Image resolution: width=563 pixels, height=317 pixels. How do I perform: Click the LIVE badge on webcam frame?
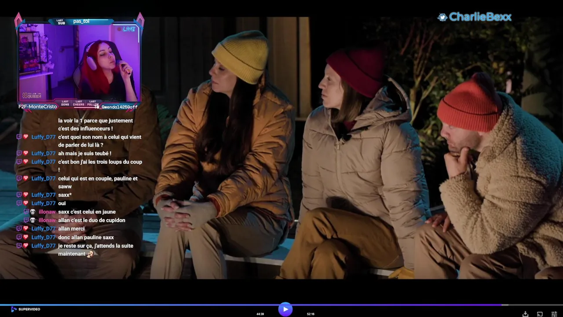127,29
